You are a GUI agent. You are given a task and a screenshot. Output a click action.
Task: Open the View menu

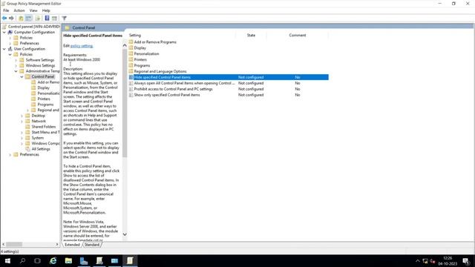(33, 10)
